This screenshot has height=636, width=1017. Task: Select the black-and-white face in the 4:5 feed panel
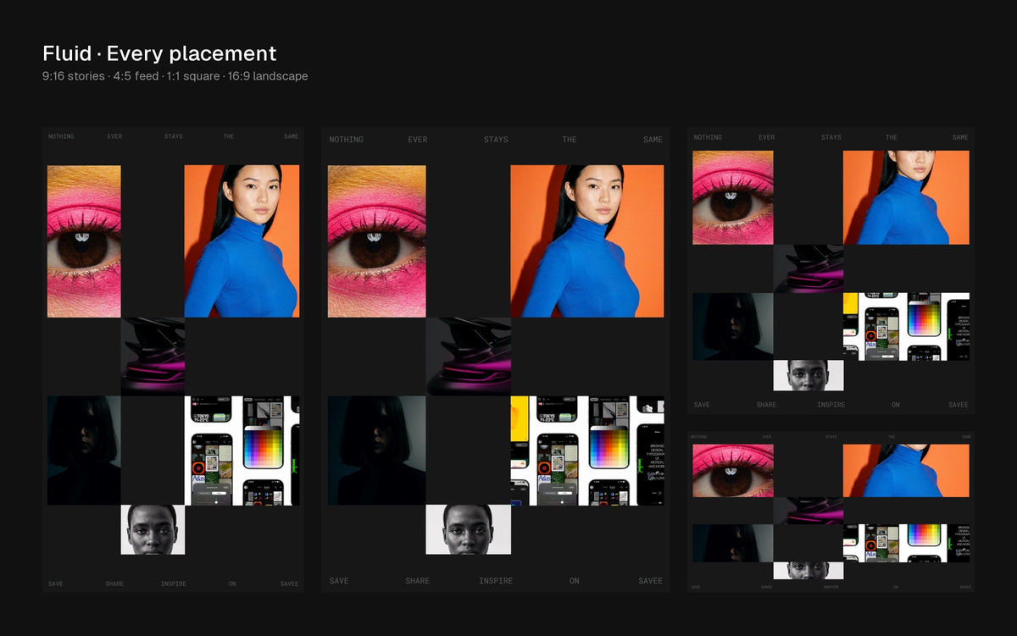(469, 530)
